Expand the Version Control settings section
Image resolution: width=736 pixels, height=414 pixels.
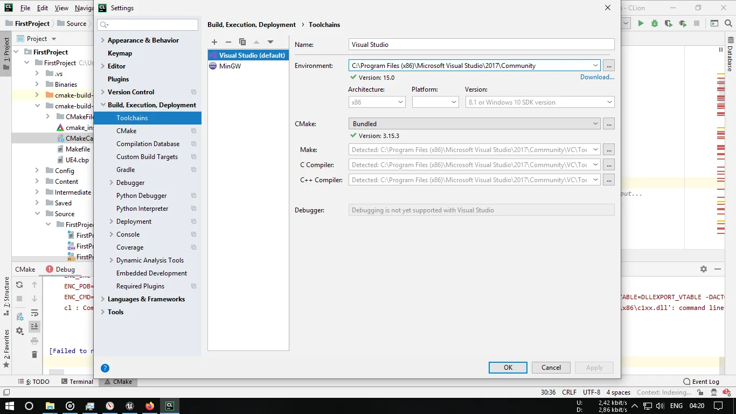pyautogui.click(x=103, y=92)
